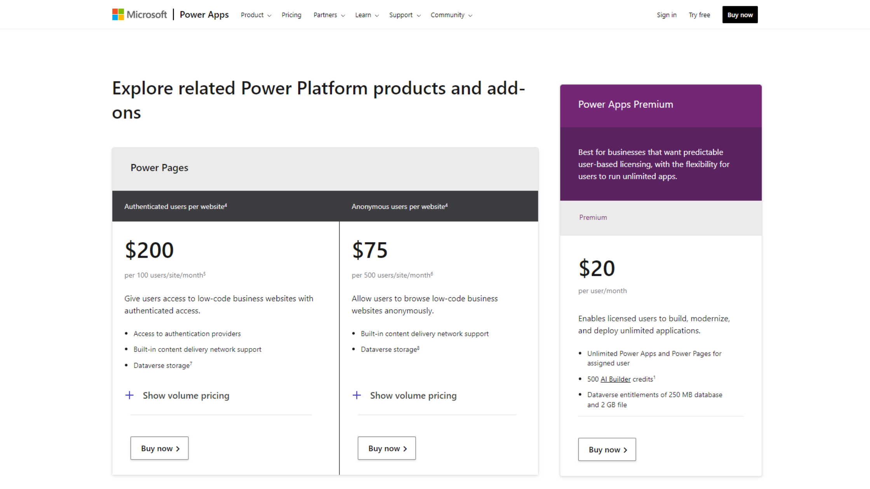Open the Support dropdown menu
This screenshot has height=489, width=870.
point(404,15)
